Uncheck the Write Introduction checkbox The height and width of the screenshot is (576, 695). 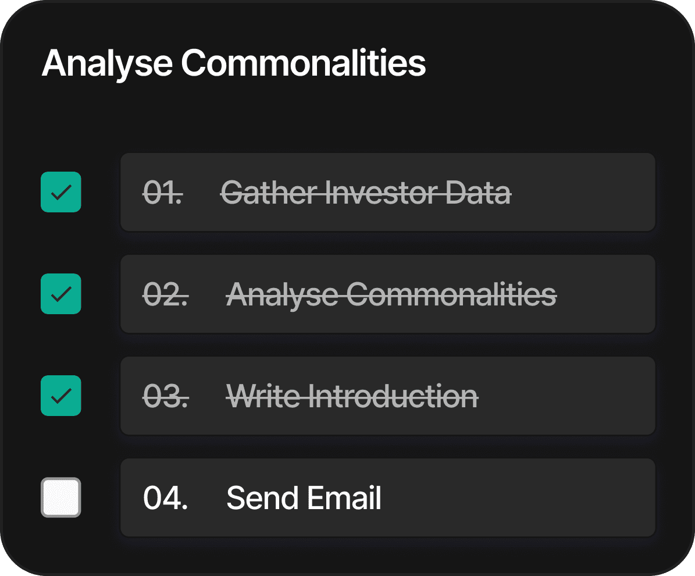[x=61, y=396]
